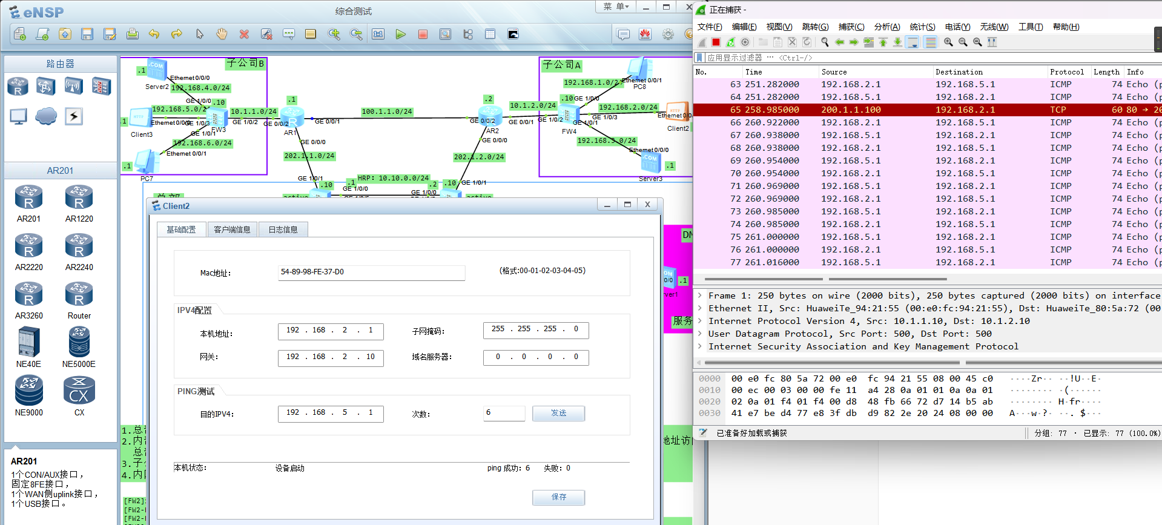Click the undo arrow in eNSP toolbar
The height and width of the screenshot is (525, 1162).
(154, 35)
